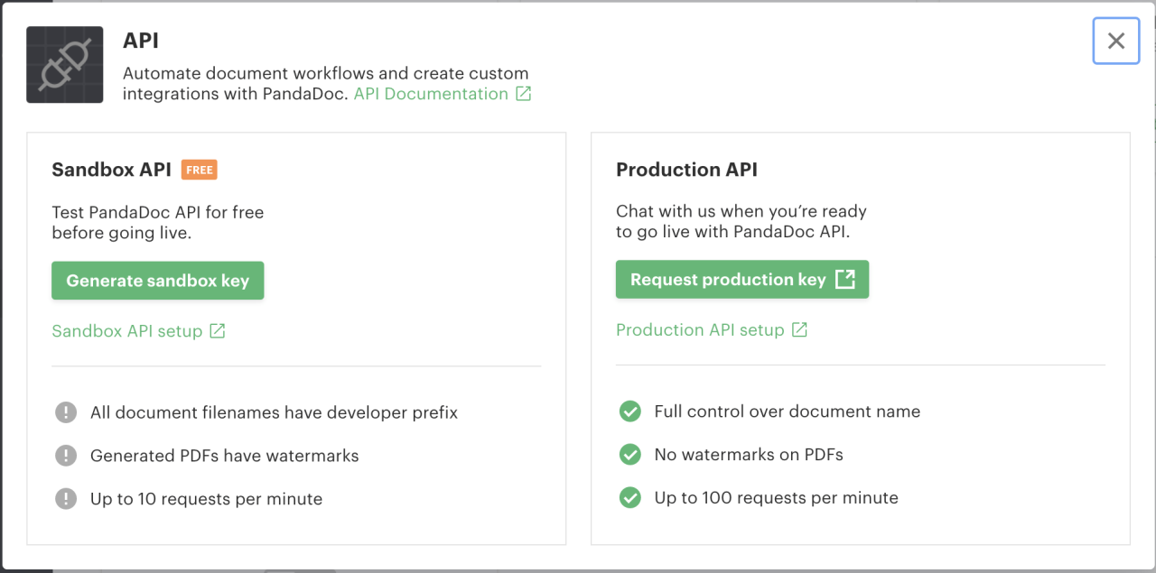
Task: Click text 'Full control over document name'
Action: pyautogui.click(x=788, y=411)
